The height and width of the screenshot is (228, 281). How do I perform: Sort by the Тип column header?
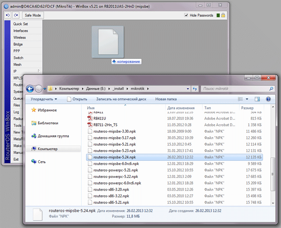(x=208, y=108)
